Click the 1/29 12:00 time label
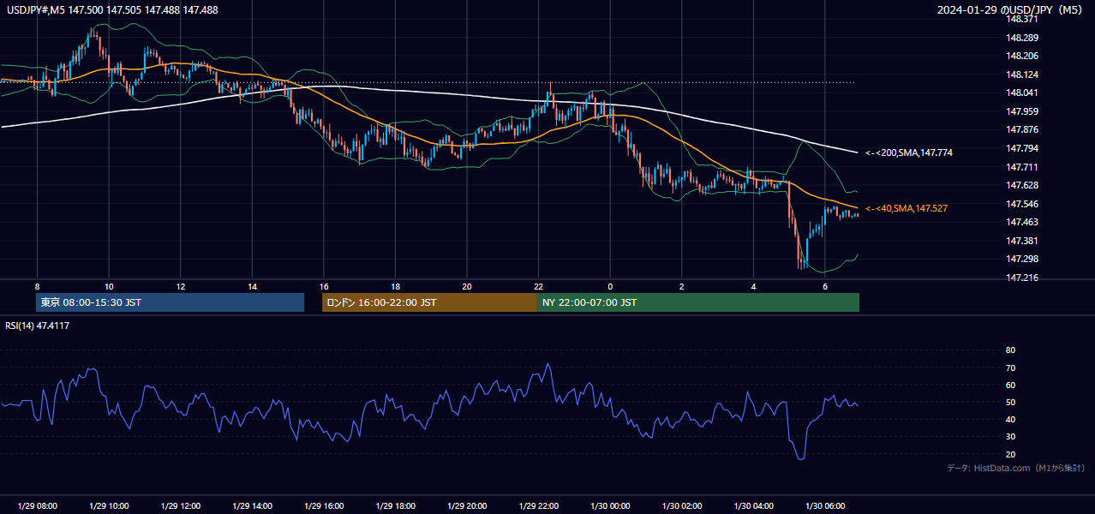 [x=180, y=505]
